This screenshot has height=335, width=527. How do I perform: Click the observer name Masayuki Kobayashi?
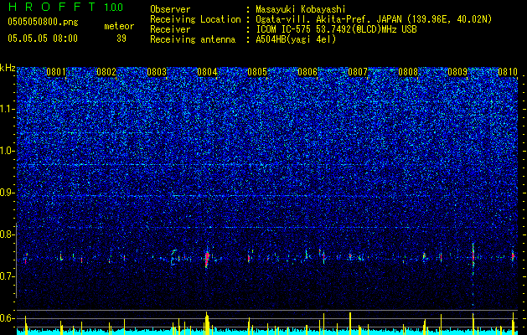click(301, 9)
